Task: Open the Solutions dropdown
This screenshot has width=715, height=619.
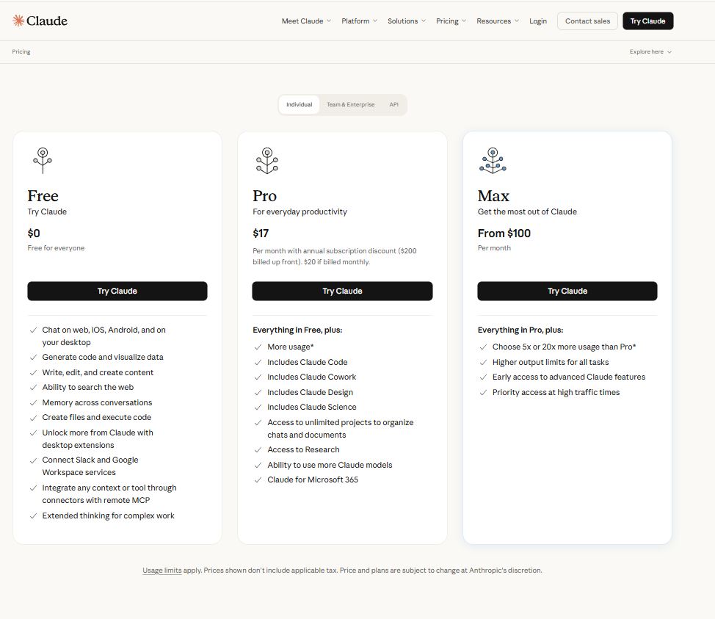Action: pyautogui.click(x=406, y=21)
